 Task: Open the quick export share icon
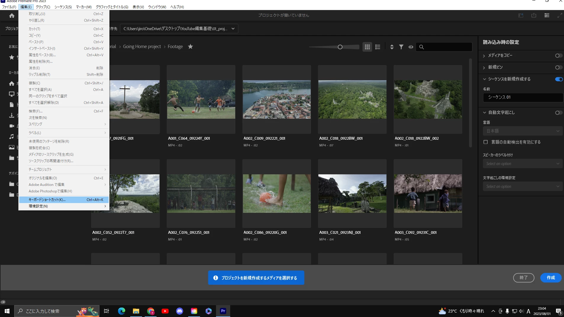(534, 15)
